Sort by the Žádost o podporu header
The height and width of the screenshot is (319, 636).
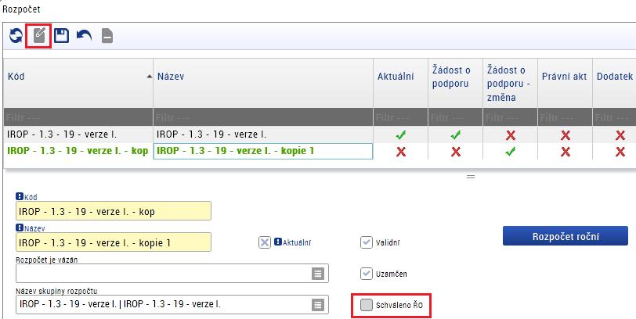coord(456,83)
